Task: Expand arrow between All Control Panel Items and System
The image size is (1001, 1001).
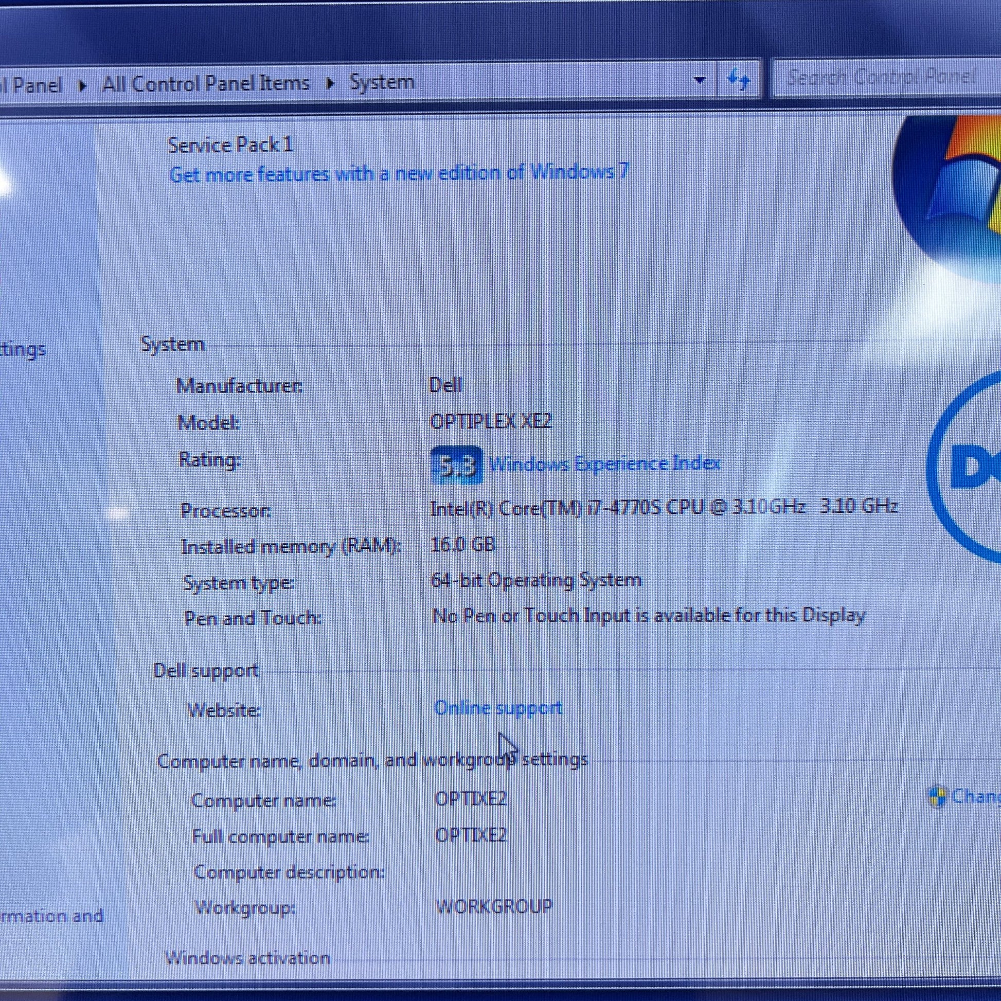Action: [330, 83]
